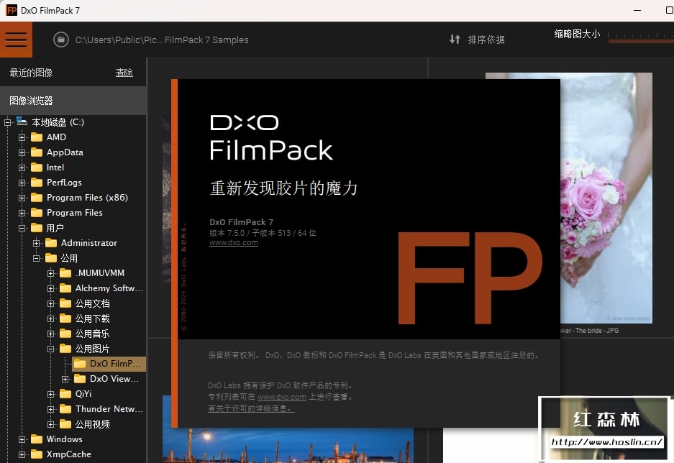Screen dimensions: 674x463
Task: Select the DxO FilmP... folder
Action: [109, 363]
